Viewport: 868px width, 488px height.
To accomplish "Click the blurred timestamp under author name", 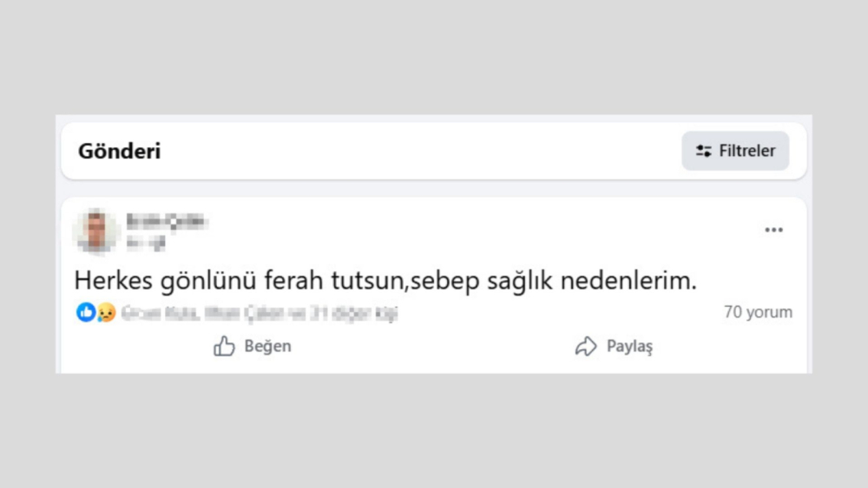I will pyautogui.click(x=145, y=244).
